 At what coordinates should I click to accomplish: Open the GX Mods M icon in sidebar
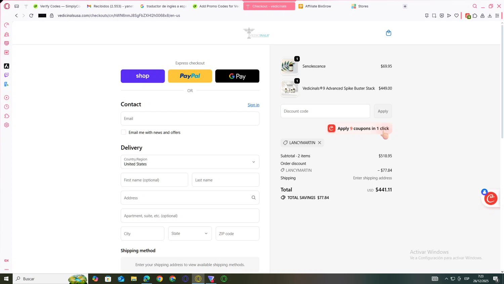[6, 52]
